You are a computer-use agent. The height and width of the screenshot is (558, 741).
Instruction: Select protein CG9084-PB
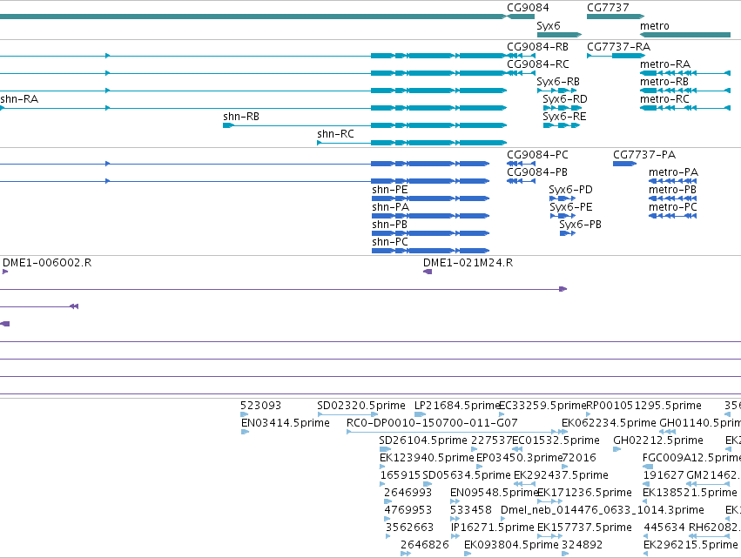tap(521, 181)
